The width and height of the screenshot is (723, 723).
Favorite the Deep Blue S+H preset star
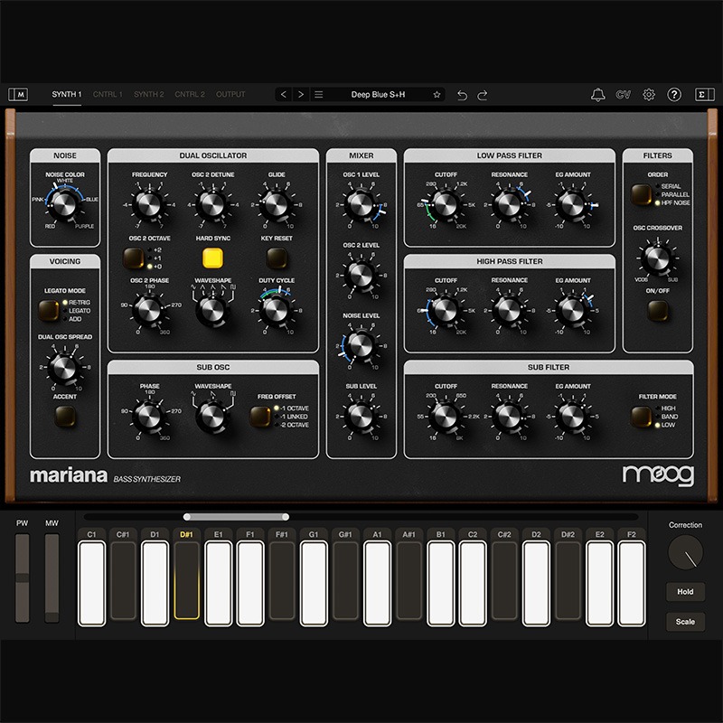pyautogui.click(x=437, y=95)
